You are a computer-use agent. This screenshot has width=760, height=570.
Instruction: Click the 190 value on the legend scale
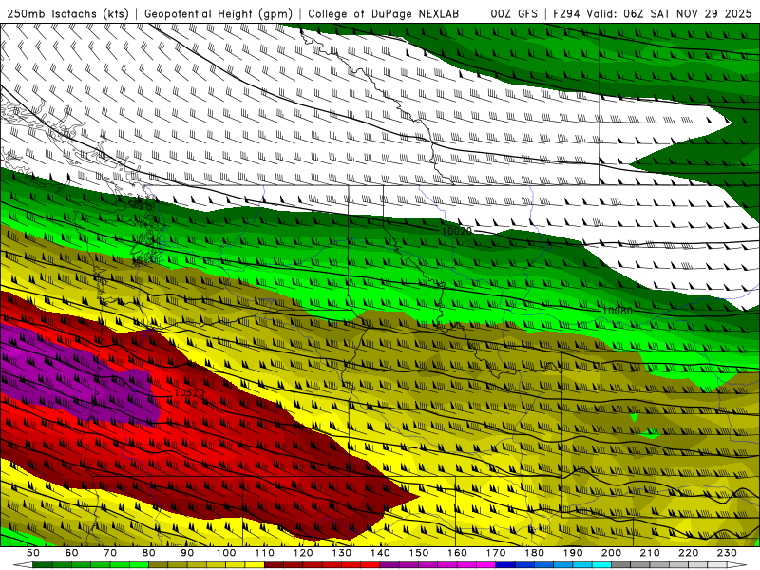tap(573, 553)
